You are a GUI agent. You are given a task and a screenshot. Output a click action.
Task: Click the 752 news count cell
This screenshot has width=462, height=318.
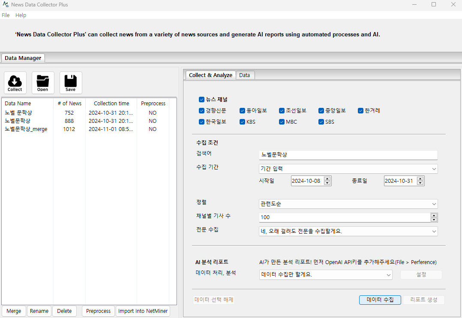(69, 113)
